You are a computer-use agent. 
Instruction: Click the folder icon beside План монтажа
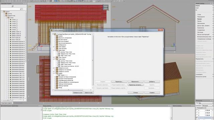(57, 48)
